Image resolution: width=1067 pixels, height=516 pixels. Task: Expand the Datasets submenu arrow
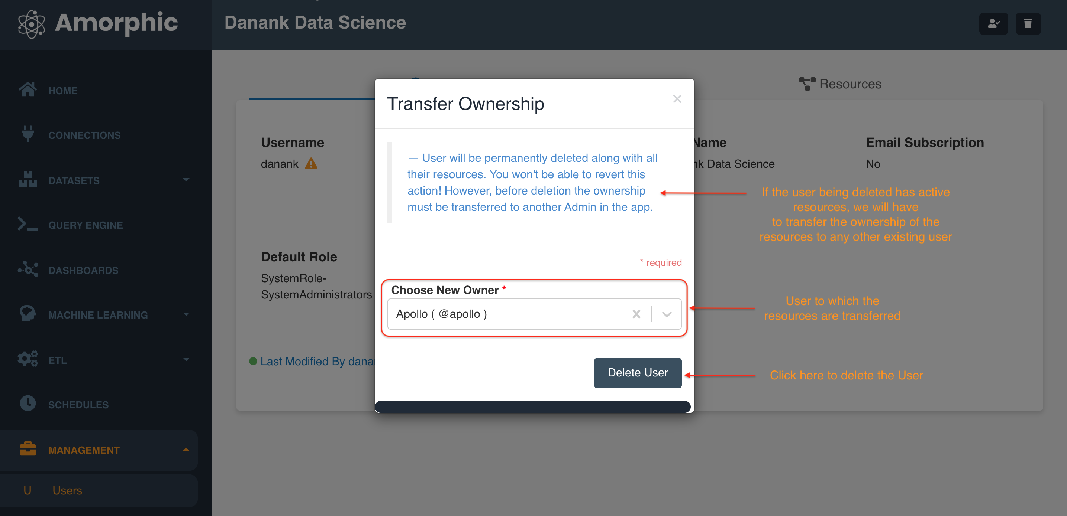pos(186,180)
